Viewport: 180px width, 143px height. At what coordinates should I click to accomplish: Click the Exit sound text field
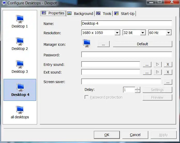pos(111,72)
